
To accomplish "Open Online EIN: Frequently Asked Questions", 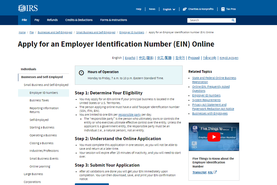I will 211,89.
